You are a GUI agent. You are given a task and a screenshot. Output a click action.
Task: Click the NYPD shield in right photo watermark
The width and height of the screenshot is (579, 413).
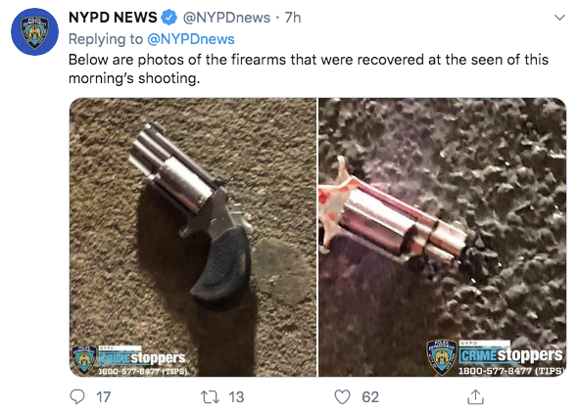point(442,357)
